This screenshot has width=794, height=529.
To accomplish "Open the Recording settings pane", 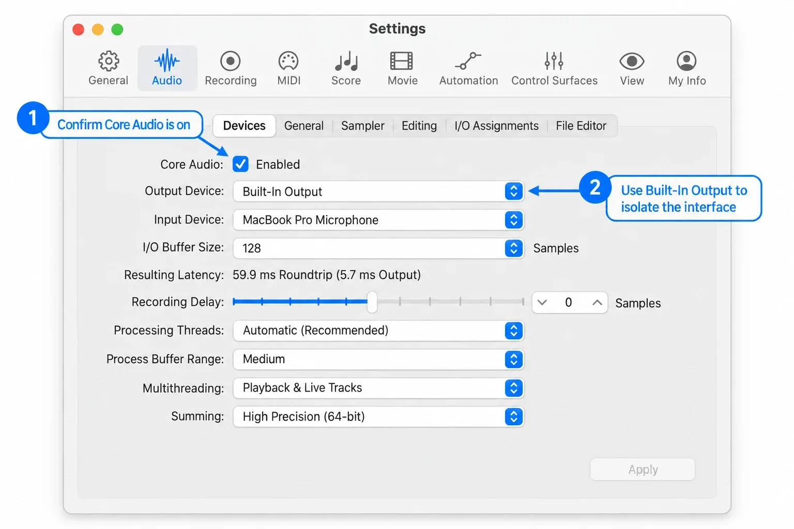I will (231, 68).
